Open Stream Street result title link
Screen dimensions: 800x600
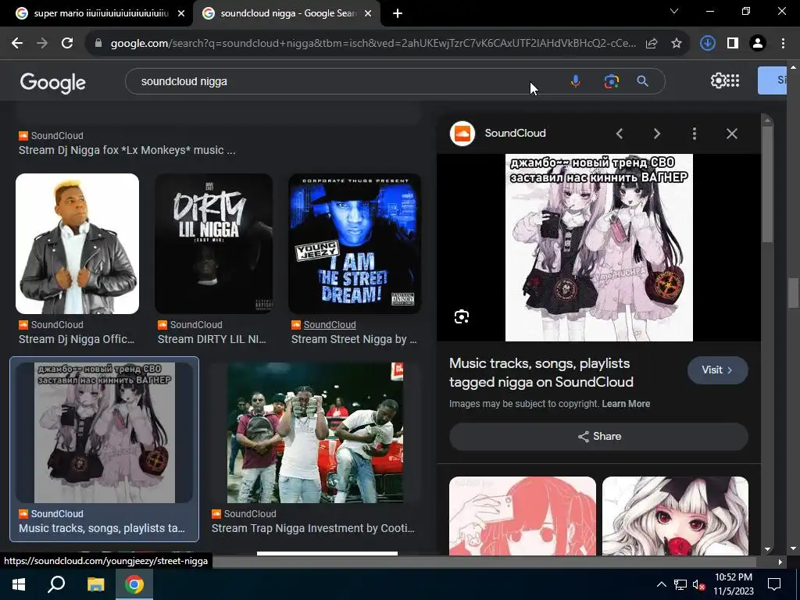coord(354,339)
